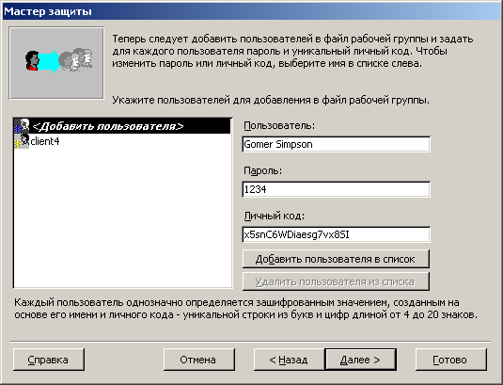503x385 pixels.
Task: Click the gray user group faces illustration
Action: pos(76,59)
